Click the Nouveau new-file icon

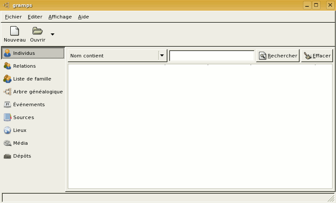coord(15,31)
